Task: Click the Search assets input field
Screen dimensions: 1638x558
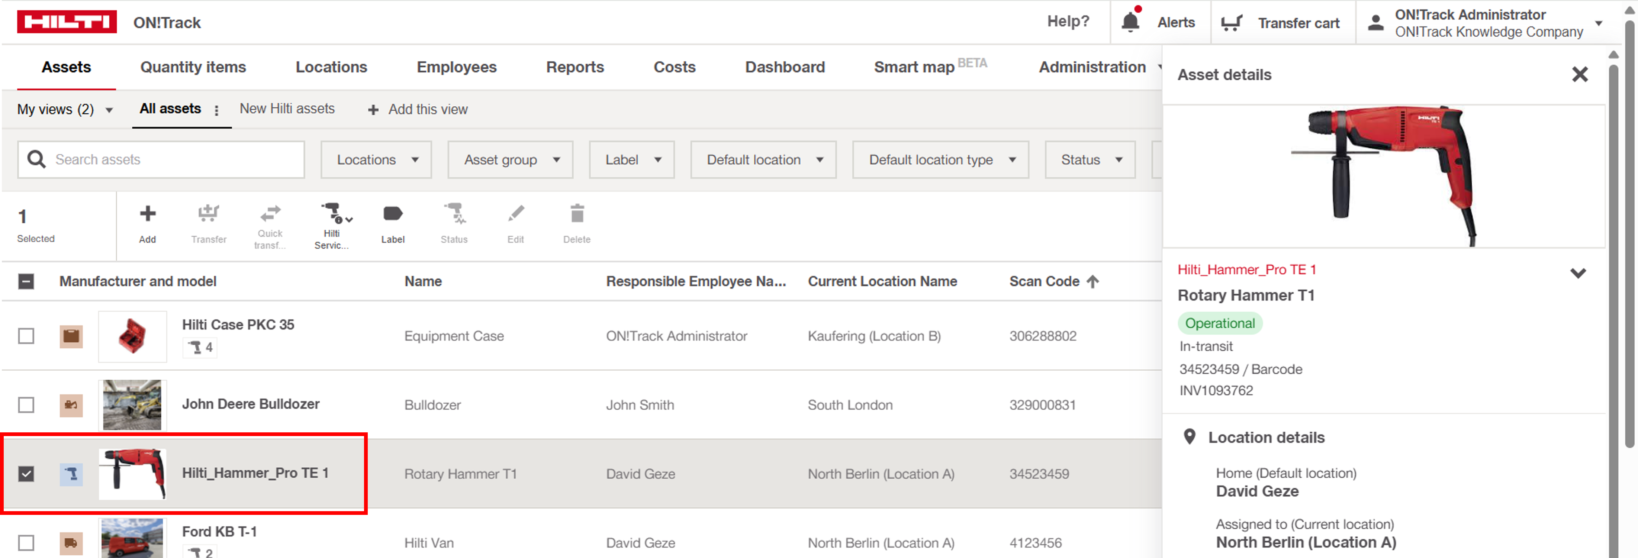Action: click(x=161, y=159)
